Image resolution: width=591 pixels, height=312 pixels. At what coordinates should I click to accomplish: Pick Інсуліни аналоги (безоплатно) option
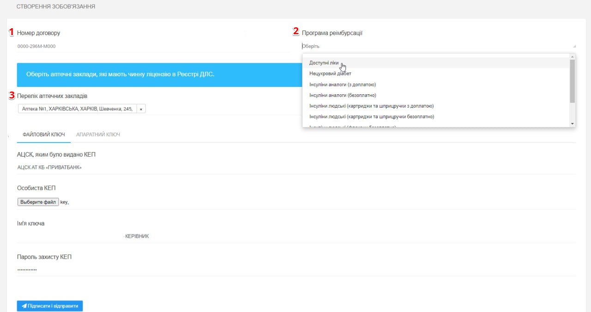(343, 95)
